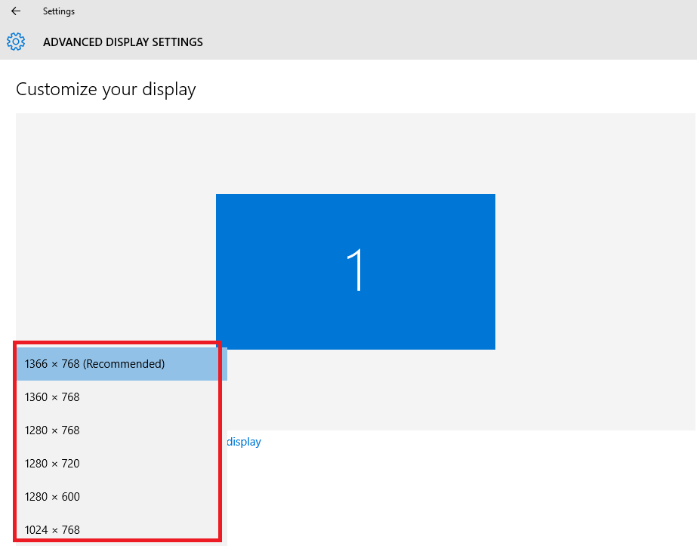Click the numeral 1 on the monitor
This screenshot has height=546, width=697.
[x=356, y=270]
